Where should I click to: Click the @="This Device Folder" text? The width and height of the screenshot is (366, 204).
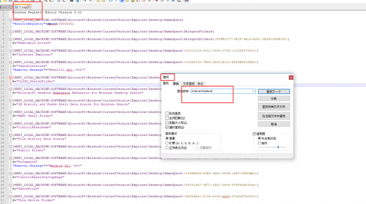pyautogui.click(x=34, y=200)
